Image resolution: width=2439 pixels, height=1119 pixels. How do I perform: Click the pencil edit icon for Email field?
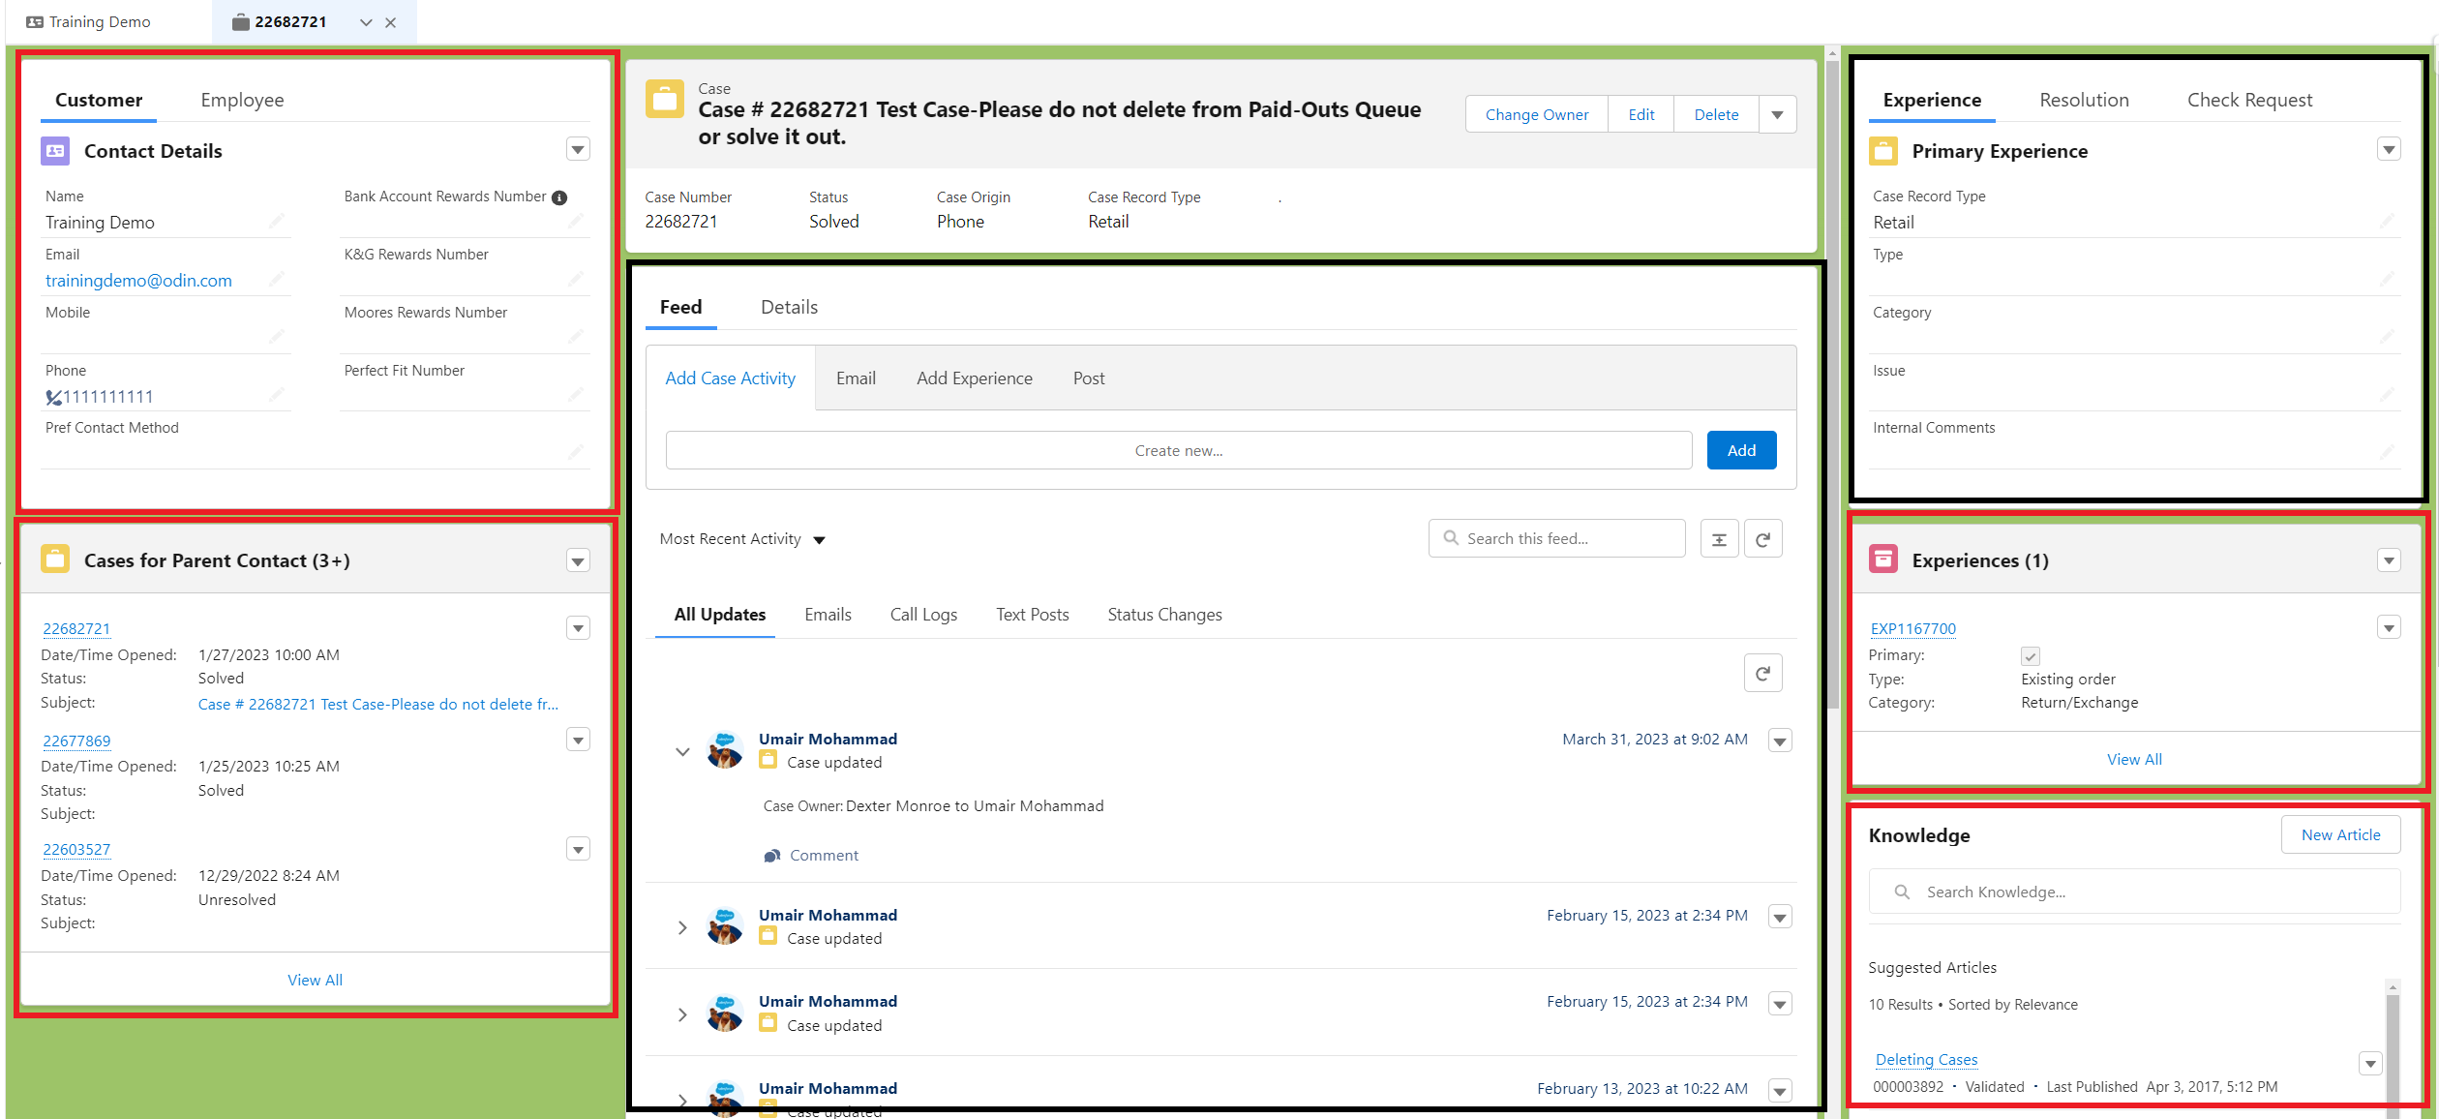click(x=277, y=280)
